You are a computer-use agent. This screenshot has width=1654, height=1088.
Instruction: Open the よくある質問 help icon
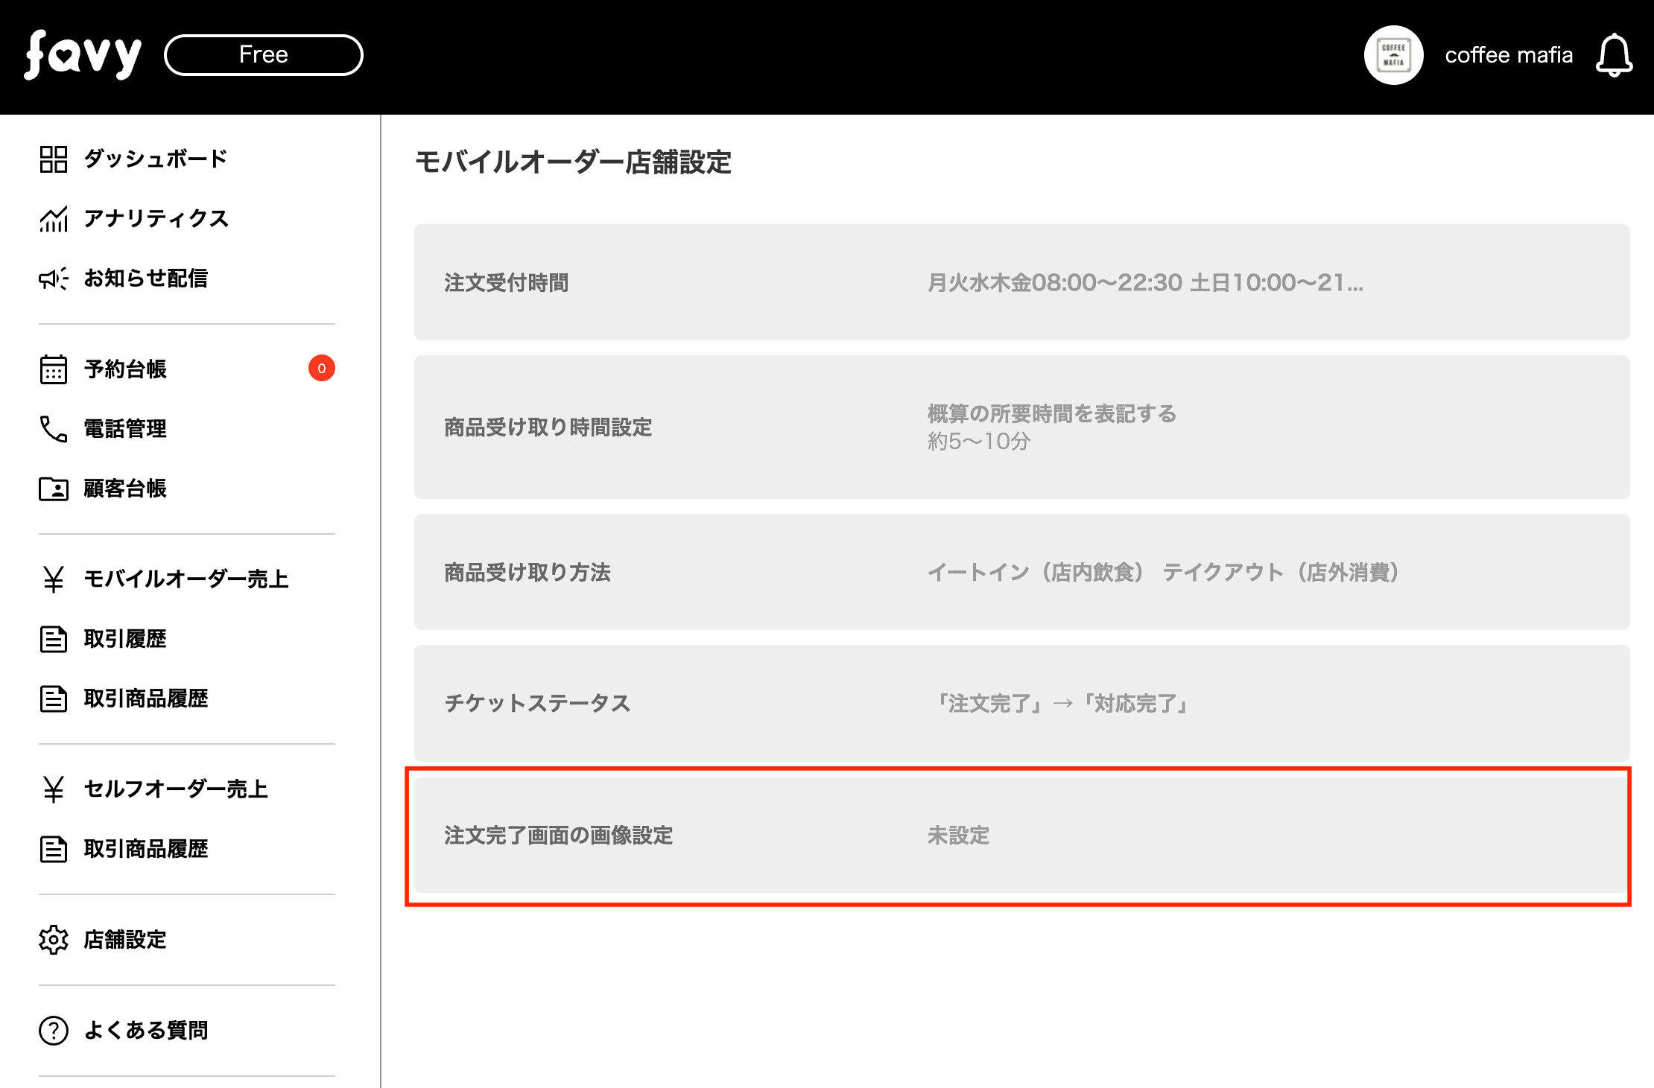click(x=54, y=1031)
